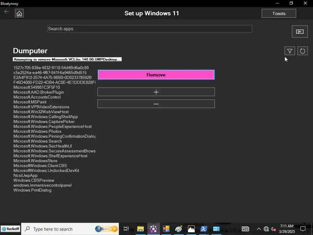Screen dimensions: 313x235
Task: Focus the Search apps field
Action: click(x=149, y=29)
